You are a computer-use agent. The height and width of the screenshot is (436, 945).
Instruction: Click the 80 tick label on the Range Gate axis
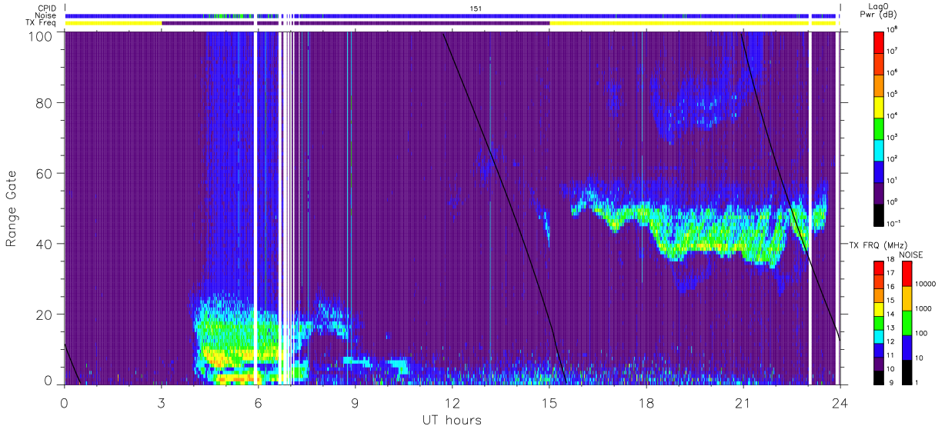45,103
